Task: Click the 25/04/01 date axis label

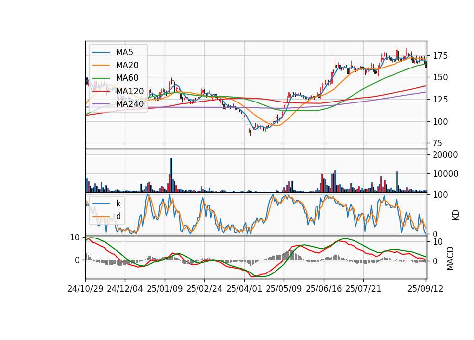Action: tap(244, 289)
